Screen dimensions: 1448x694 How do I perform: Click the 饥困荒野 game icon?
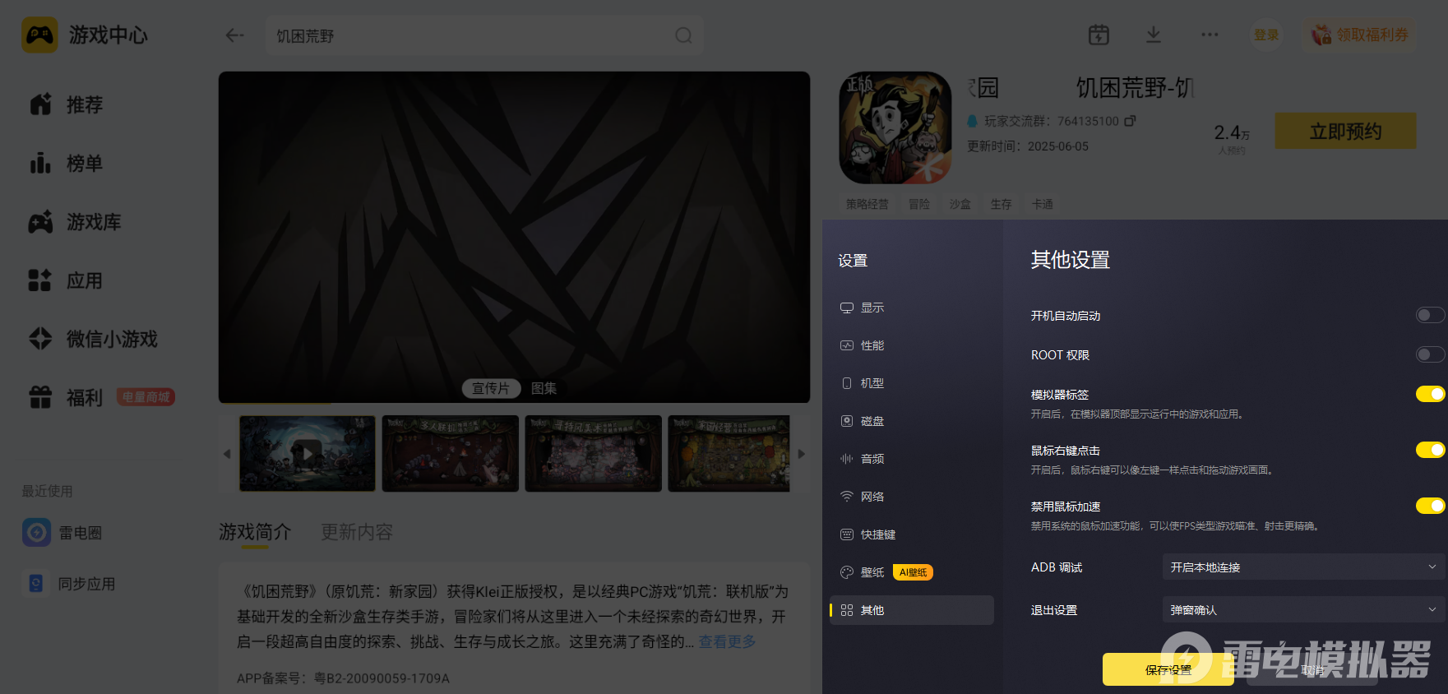[895, 127]
